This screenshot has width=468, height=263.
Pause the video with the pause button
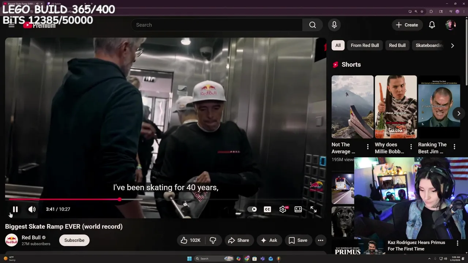(x=15, y=209)
